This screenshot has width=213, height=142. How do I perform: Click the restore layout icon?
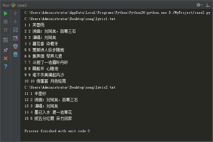coord(6,40)
